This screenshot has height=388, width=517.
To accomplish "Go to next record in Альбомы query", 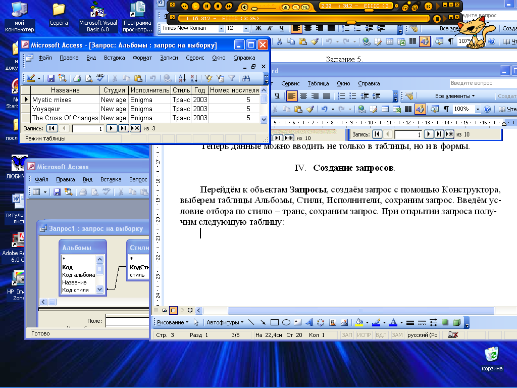I will 112,128.
